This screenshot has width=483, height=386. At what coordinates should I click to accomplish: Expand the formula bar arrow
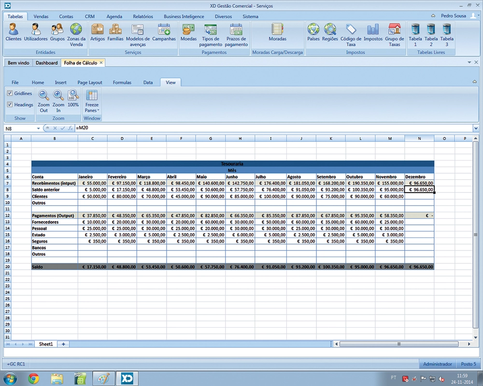476,128
